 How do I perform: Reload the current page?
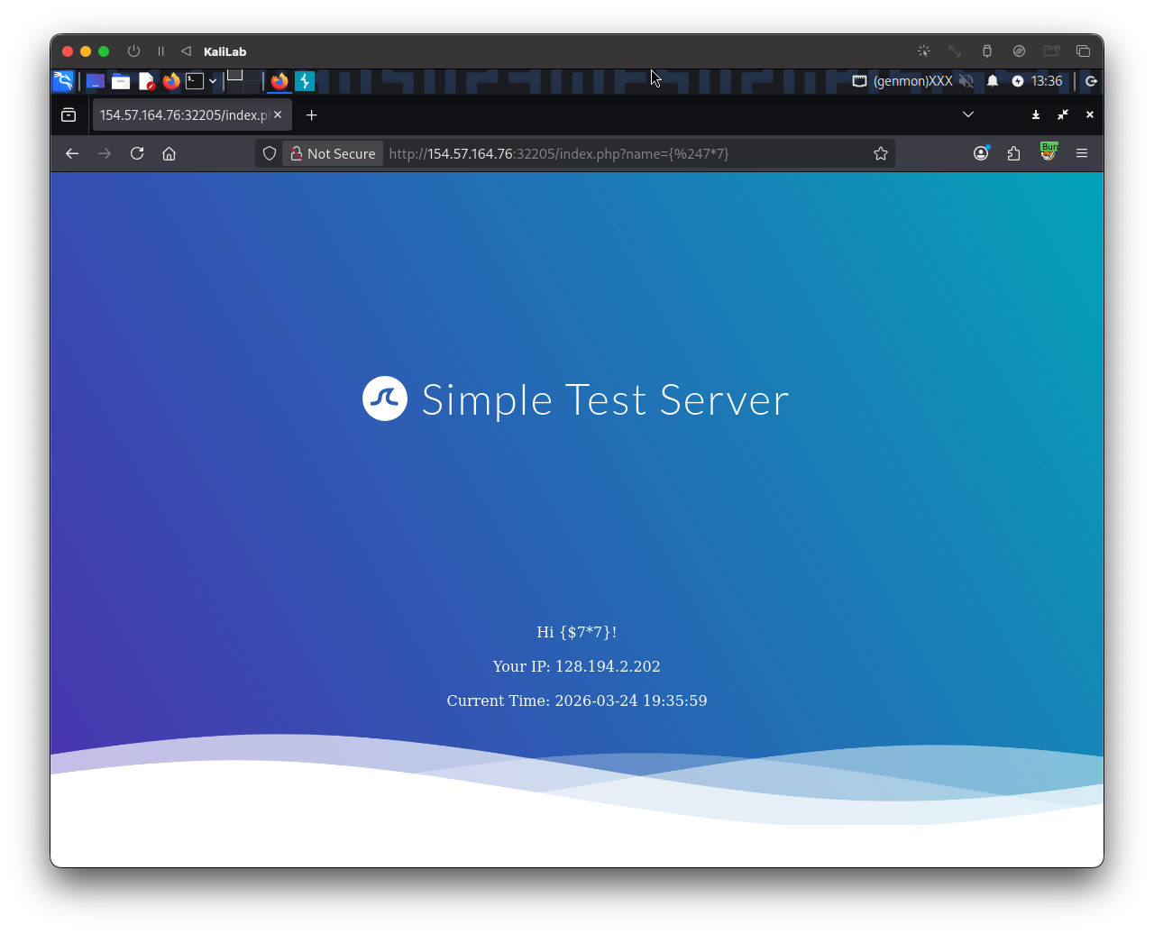[x=136, y=153]
